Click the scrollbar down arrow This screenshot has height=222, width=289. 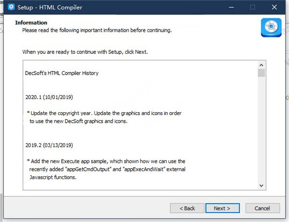[261, 185]
